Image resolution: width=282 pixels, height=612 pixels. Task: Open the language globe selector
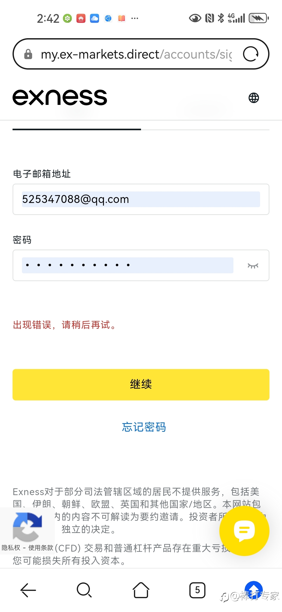coord(254,98)
